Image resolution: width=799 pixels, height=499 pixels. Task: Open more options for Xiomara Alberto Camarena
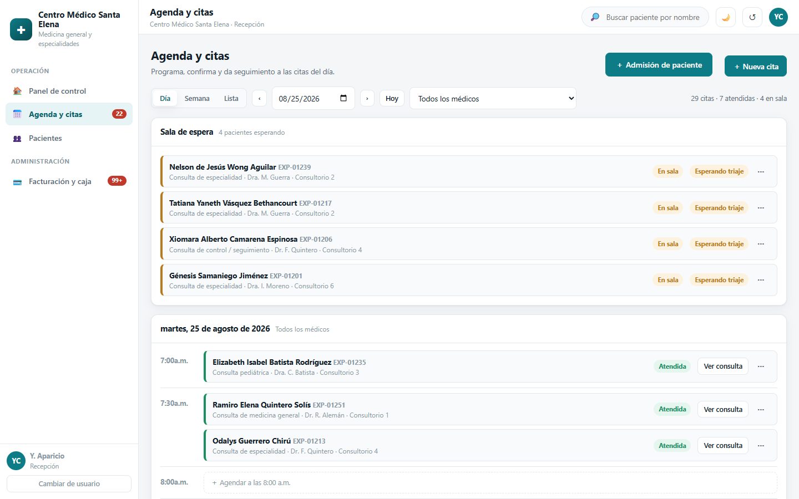coord(761,244)
